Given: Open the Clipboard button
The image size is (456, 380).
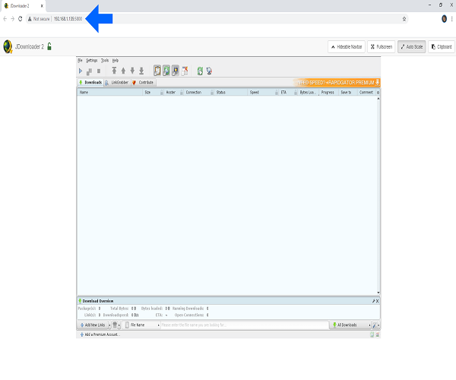Looking at the screenshot, I should pos(441,47).
